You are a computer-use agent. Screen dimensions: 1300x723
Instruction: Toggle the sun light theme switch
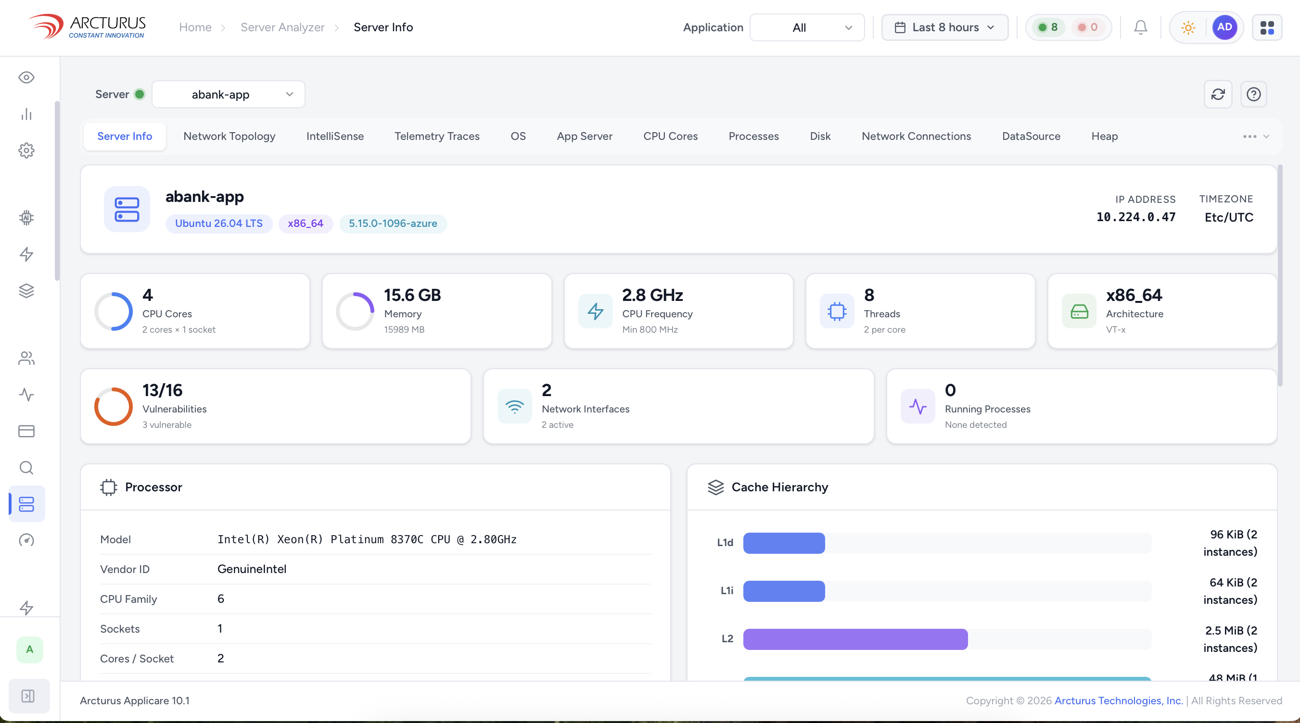pyautogui.click(x=1188, y=27)
